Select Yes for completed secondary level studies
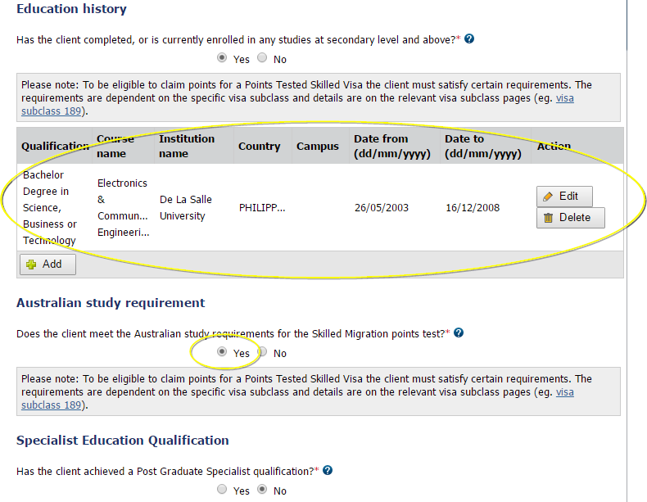647x502 pixels. 222,59
